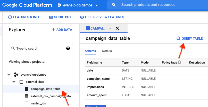Screen dimensions: 208x107
Task: Click the external_data dataset icon
Action: click(21, 82)
